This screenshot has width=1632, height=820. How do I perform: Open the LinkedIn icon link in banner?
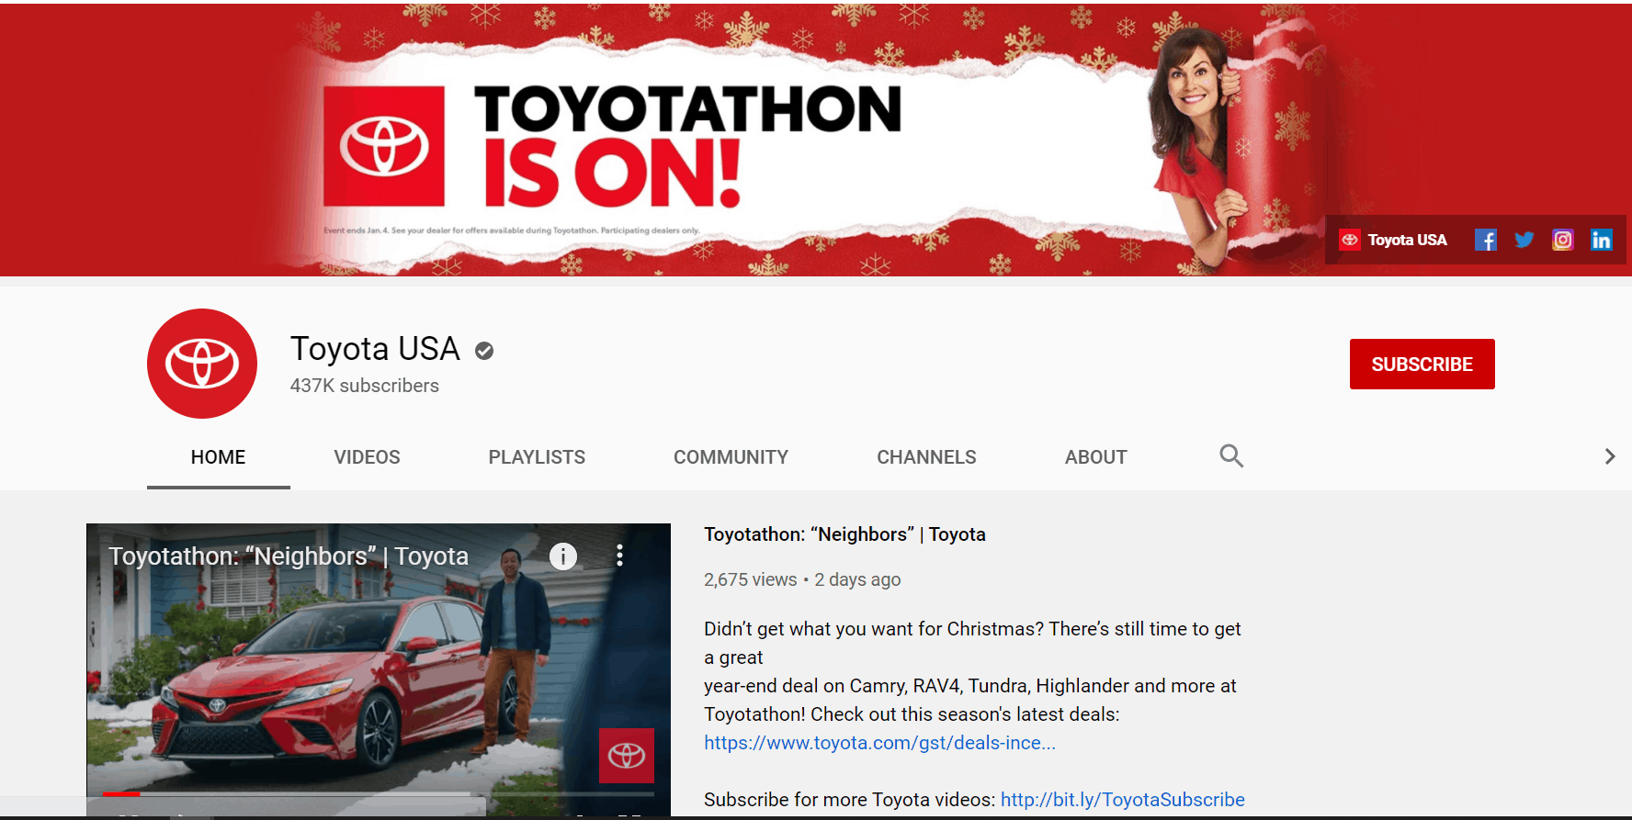tap(1601, 240)
